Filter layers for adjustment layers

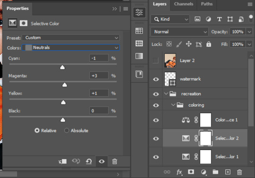[x=208, y=19]
